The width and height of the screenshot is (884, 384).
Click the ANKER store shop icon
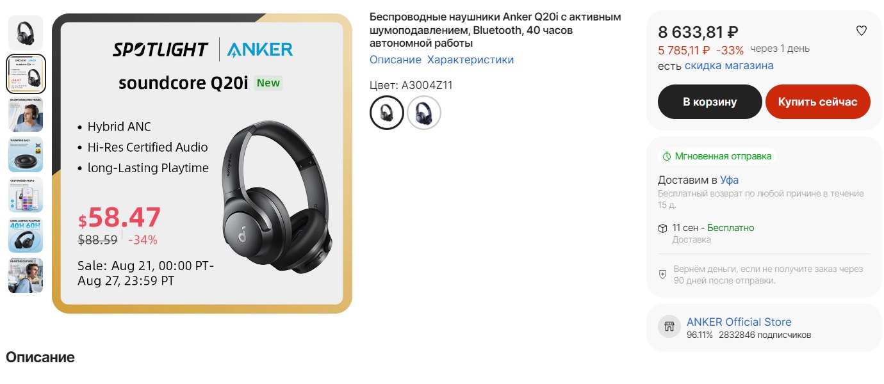pyautogui.click(x=669, y=327)
